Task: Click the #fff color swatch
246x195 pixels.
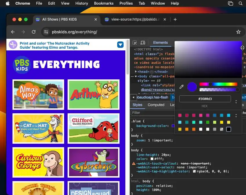Action: [x=152, y=159]
